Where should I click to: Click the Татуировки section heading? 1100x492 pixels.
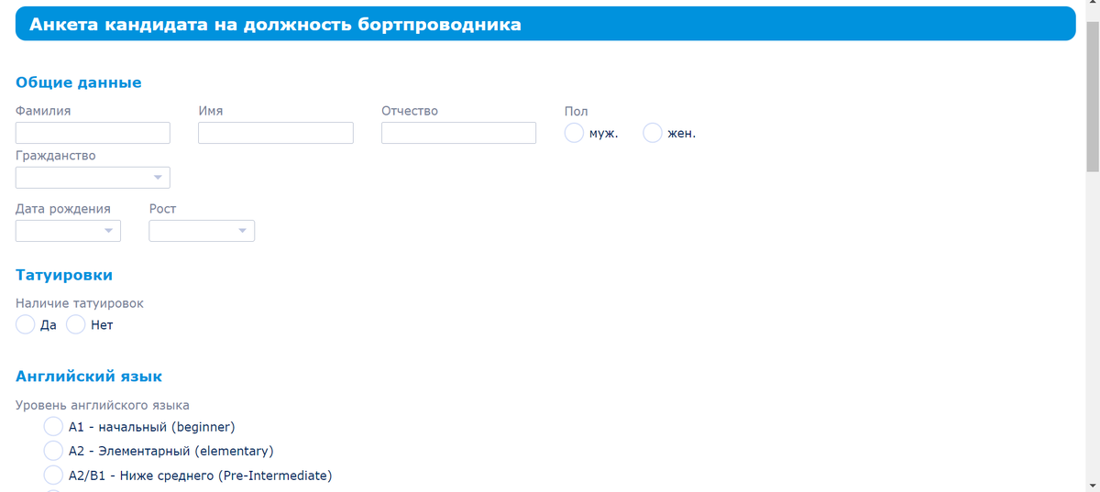(x=64, y=275)
